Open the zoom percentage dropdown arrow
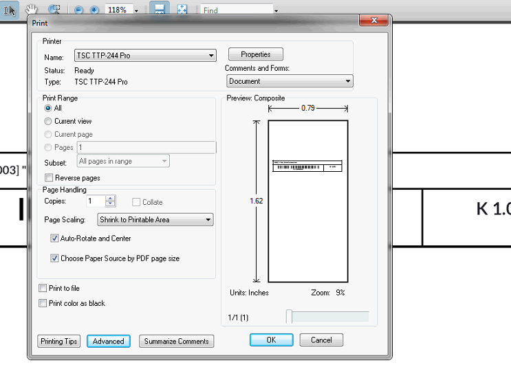511x387 pixels. [137, 11]
